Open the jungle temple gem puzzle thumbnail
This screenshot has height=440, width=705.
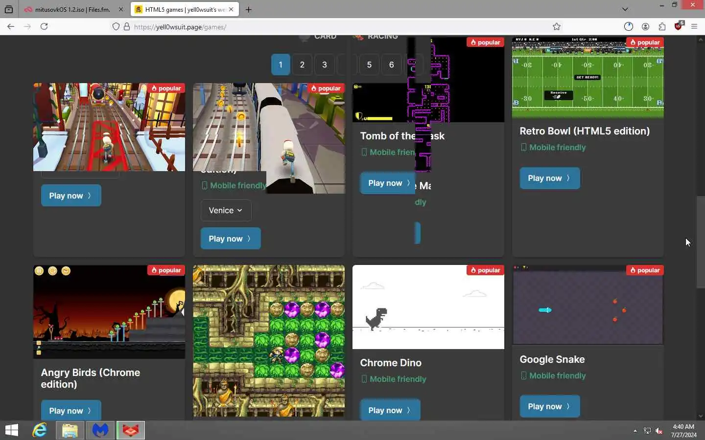269,341
